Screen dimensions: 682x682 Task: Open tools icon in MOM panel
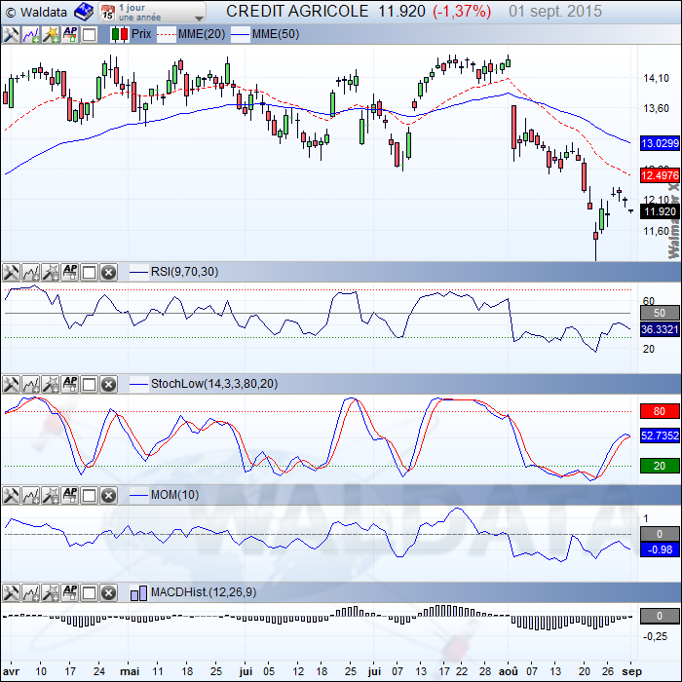pos(11,495)
